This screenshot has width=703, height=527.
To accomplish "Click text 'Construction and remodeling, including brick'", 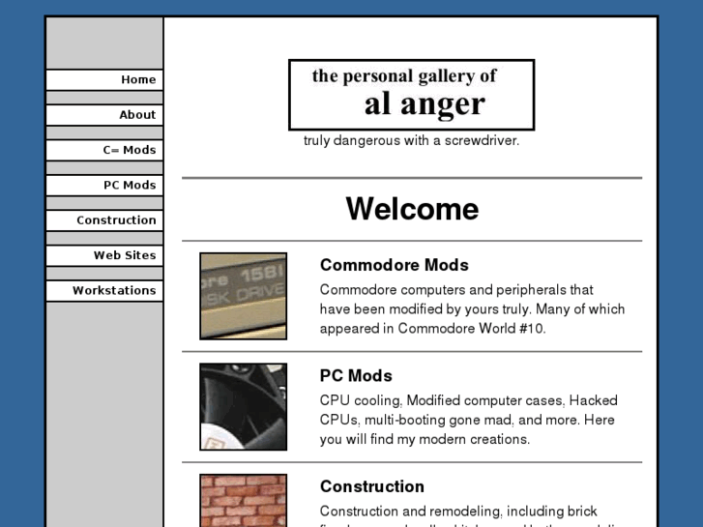I will (458, 512).
